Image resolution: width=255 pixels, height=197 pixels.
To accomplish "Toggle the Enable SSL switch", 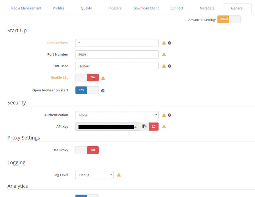I will point(87,77).
